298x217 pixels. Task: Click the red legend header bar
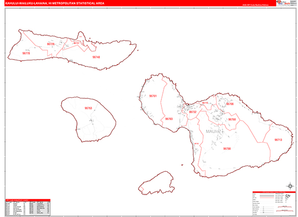tap(274, 192)
